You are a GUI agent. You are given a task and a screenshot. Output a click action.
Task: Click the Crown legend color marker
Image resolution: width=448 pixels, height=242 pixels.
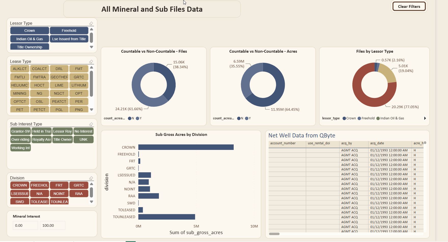(344, 118)
